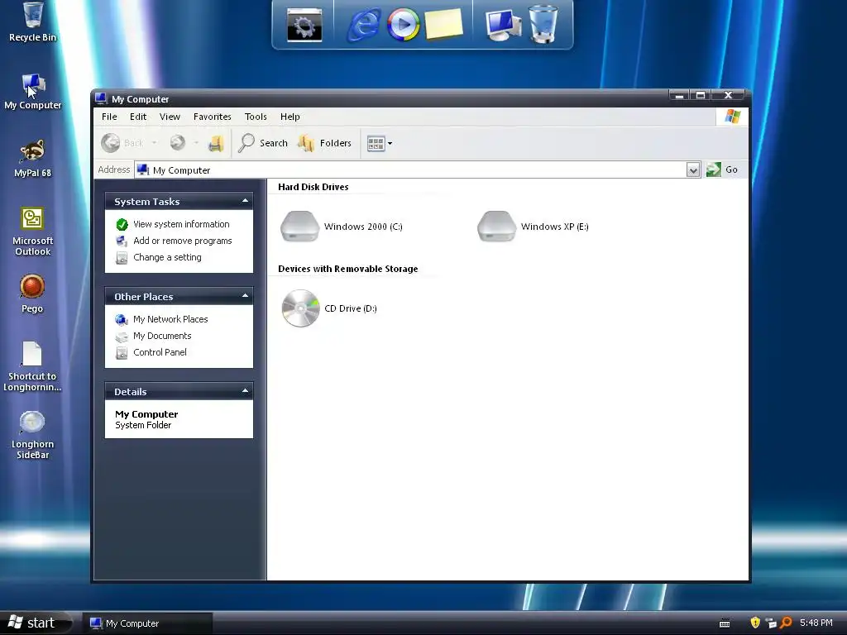Viewport: 847px width, 635px height.
Task: Click the Forward arrow toolbar button
Action: pyautogui.click(x=177, y=143)
